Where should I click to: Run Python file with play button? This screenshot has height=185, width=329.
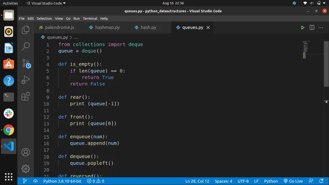[x=302, y=28]
